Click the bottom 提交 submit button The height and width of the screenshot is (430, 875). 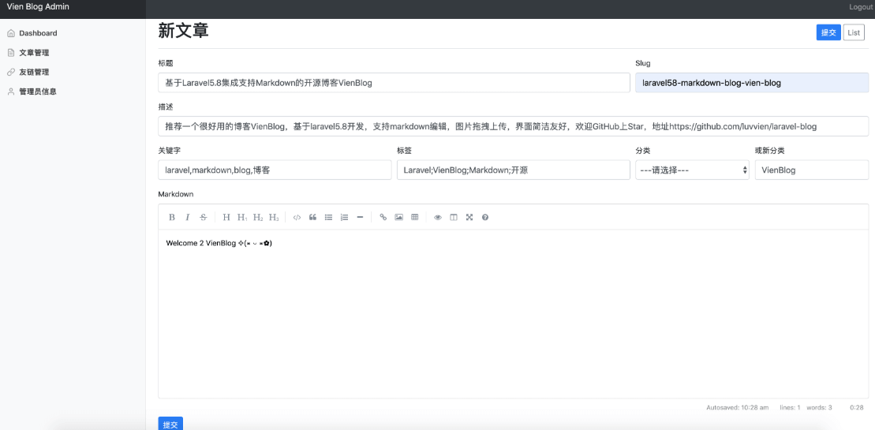tap(170, 424)
